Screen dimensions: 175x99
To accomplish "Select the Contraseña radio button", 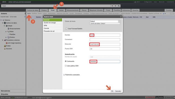I will [x=65, y=61].
